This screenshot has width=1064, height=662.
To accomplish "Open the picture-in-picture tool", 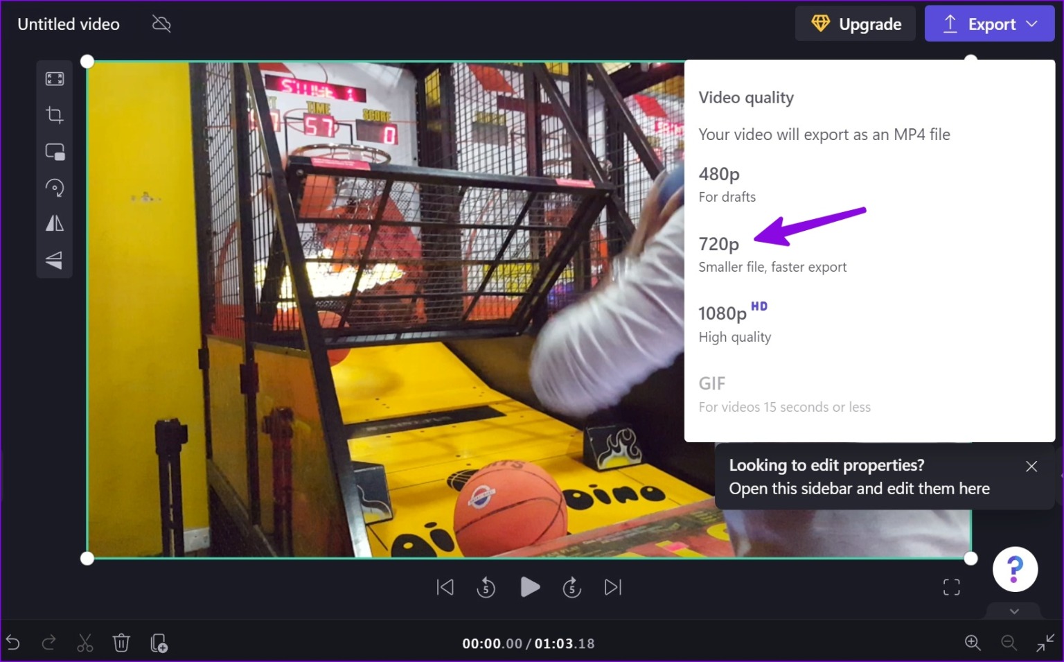I will pyautogui.click(x=54, y=151).
